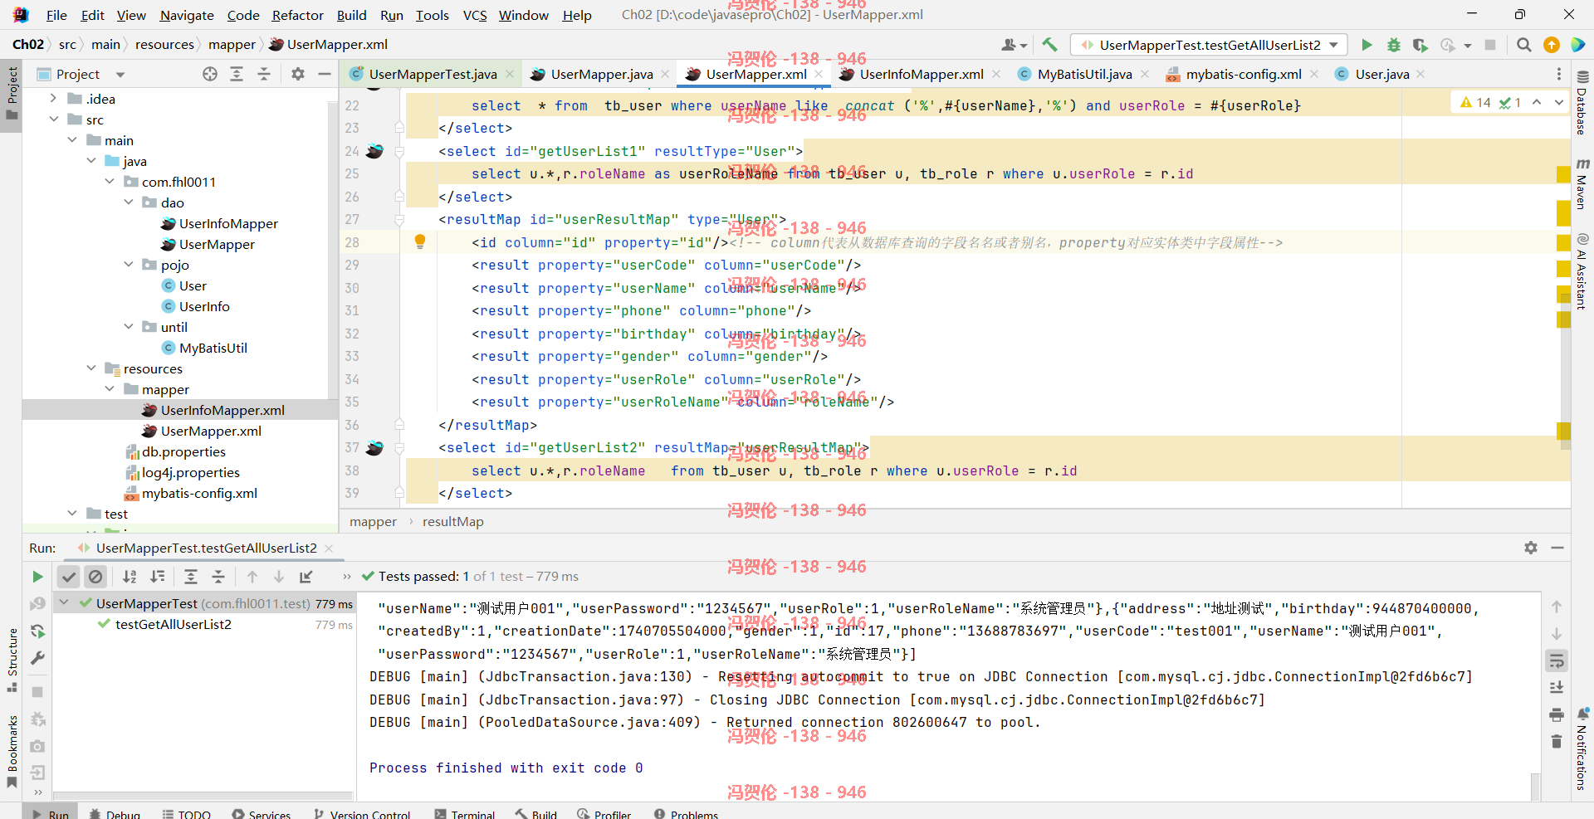Collapse the pojo package
This screenshot has width=1594, height=819.
point(128,265)
